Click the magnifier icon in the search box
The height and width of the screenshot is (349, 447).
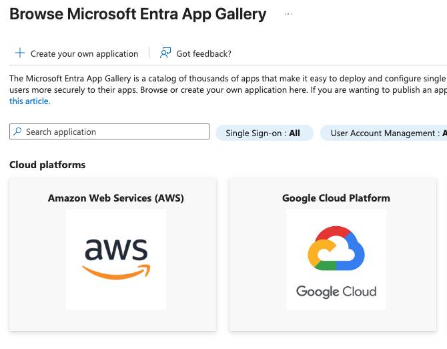(17, 132)
